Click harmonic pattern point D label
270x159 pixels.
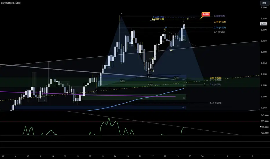click(x=205, y=84)
